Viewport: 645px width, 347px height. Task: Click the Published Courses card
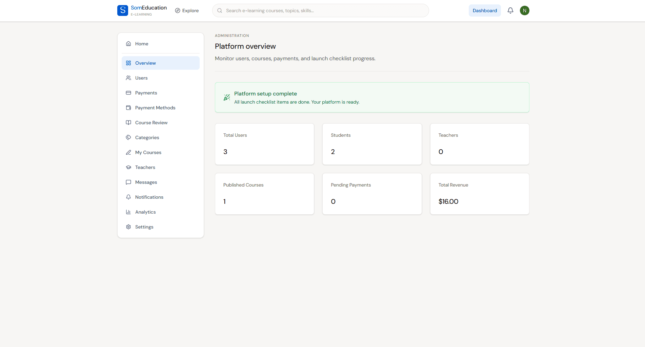[x=264, y=194]
